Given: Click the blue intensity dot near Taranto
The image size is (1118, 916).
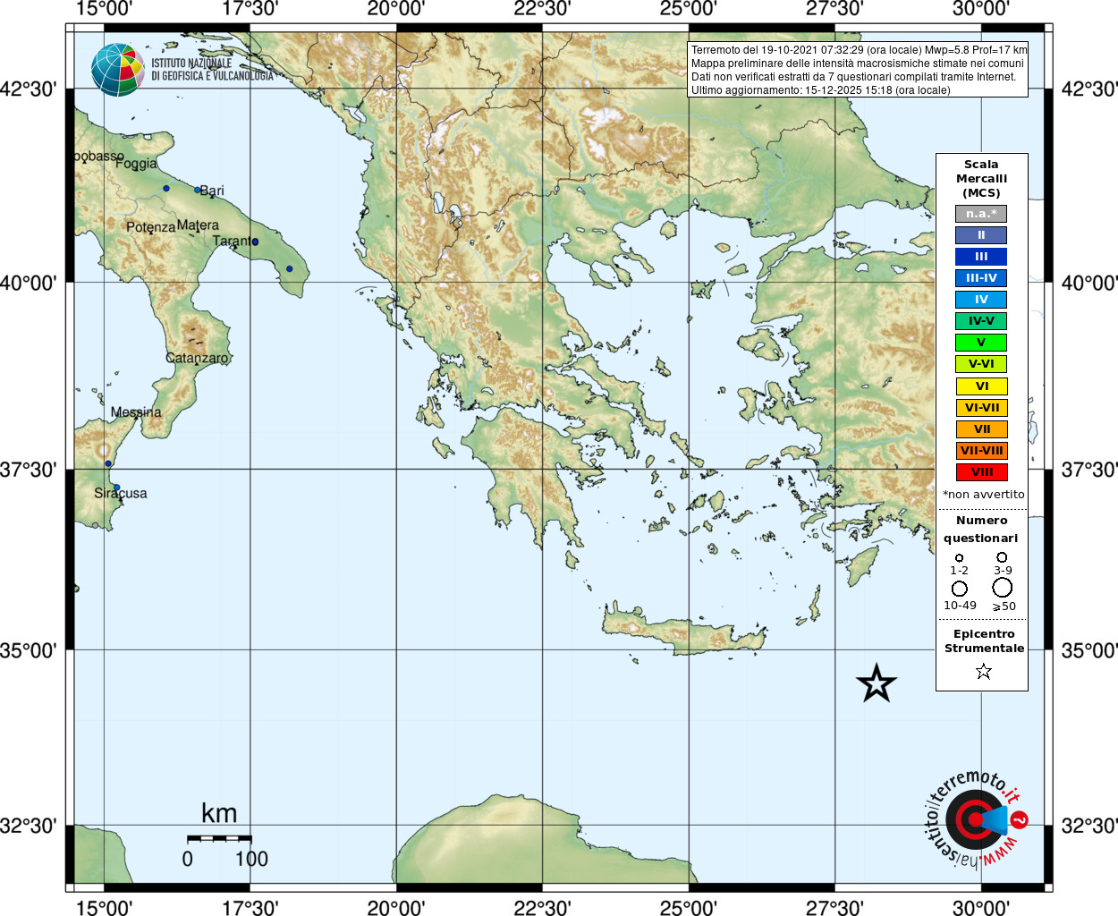Looking at the screenshot, I should tap(255, 242).
